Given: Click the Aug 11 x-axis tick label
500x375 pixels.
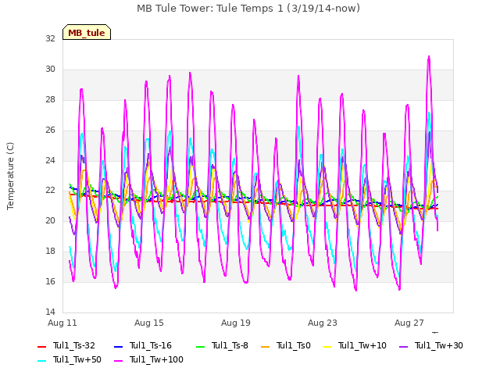Looking at the screenshot, I should [x=62, y=323].
